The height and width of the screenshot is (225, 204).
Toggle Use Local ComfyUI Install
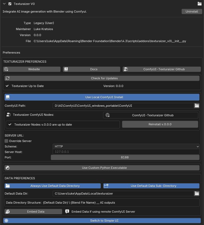point(102,97)
